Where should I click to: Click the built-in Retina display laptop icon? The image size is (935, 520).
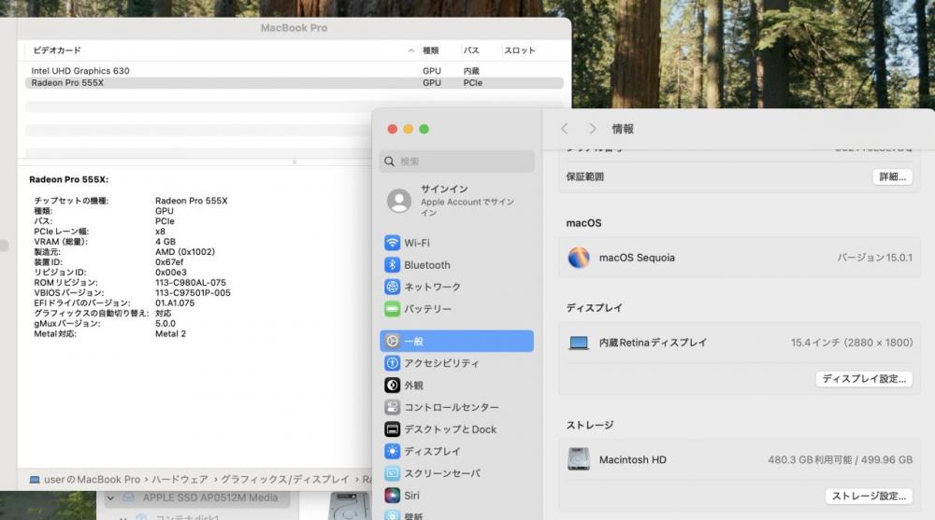[579, 344]
